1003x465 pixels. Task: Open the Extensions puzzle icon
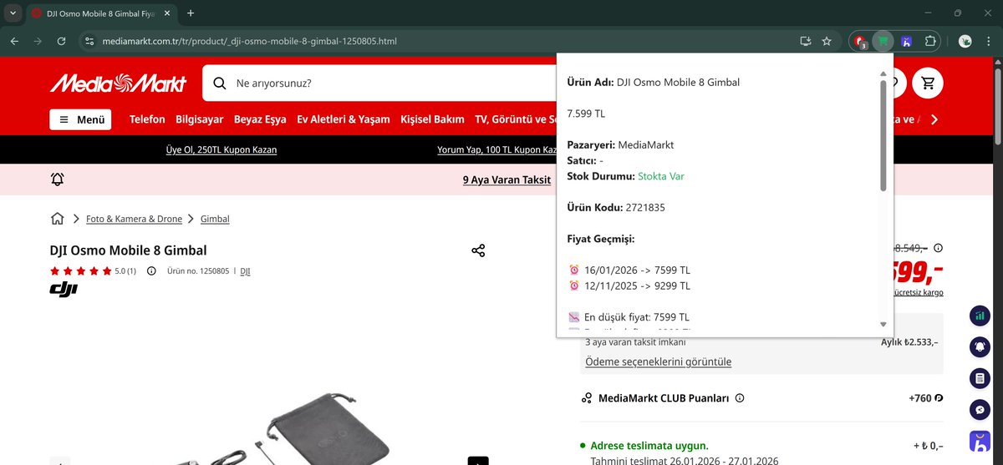coord(929,41)
